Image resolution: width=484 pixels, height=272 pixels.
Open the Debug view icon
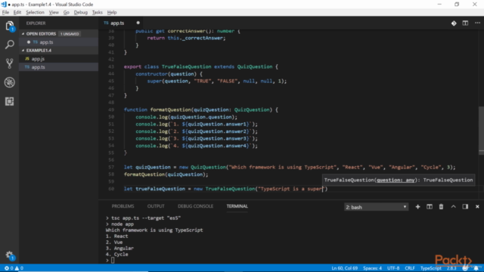(x=10, y=82)
